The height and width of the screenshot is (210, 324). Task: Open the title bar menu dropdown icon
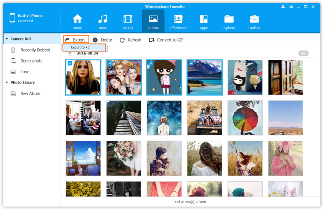tap(291, 6)
